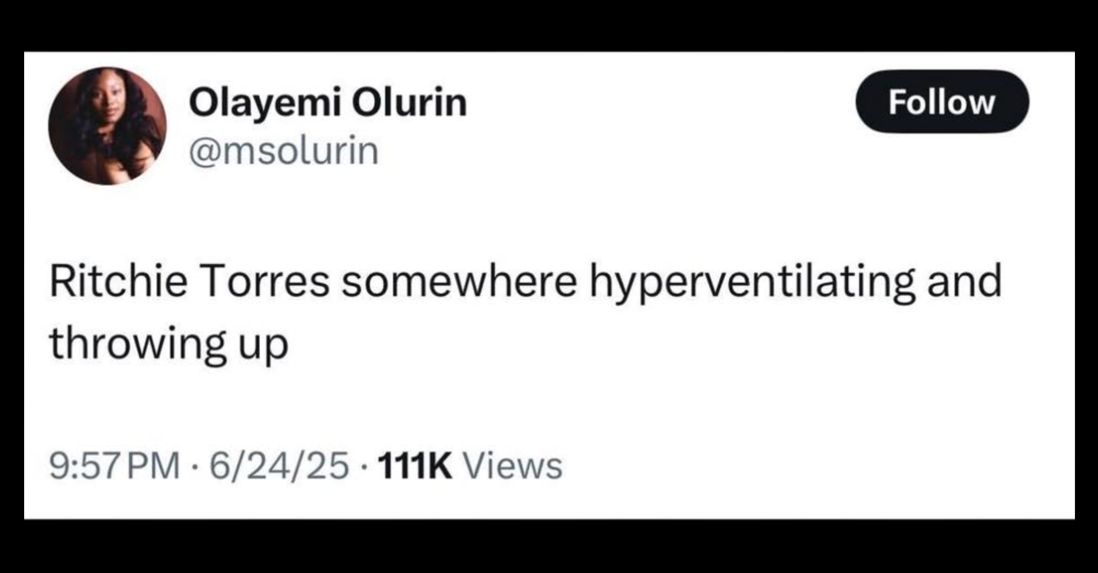Click the black bar above the tweet
Image resolution: width=1098 pixels, height=573 pixels.
549,25
